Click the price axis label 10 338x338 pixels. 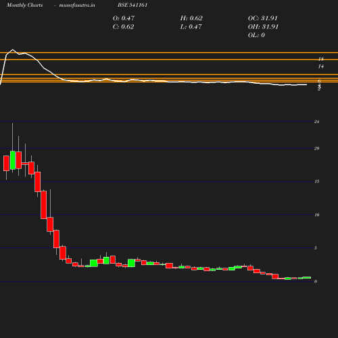point(316,215)
